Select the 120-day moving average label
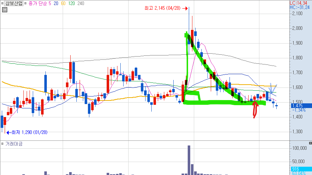 (71, 3)
